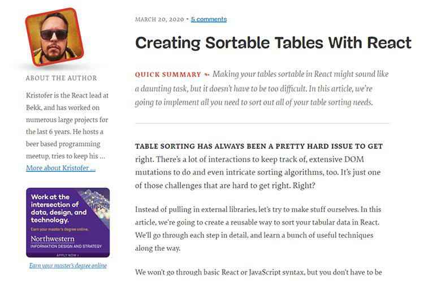Click the March 20, 2020 date
The height and width of the screenshot is (283, 424).
[x=159, y=19]
